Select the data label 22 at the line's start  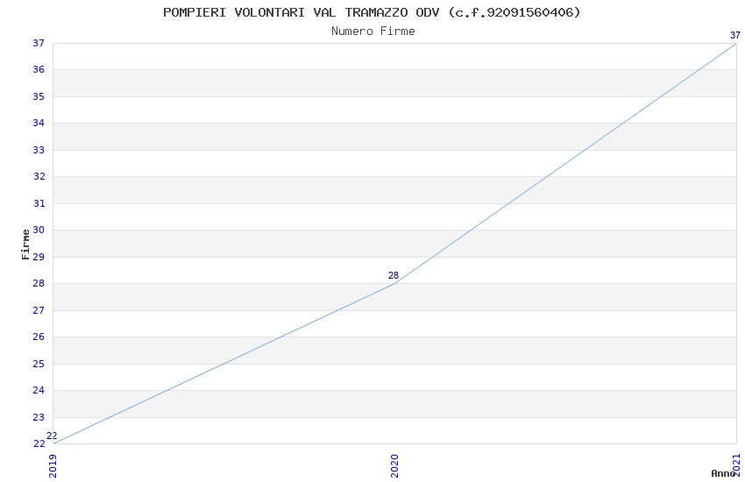click(52, 436)
